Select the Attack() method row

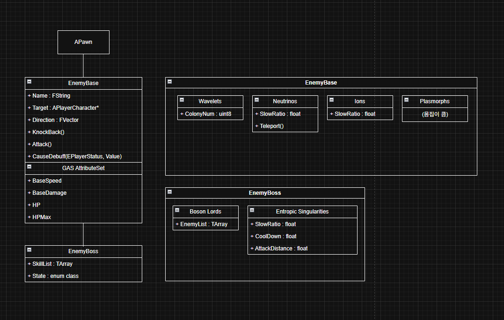84,144
